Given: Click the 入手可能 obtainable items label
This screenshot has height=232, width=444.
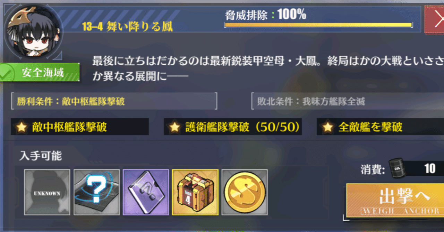Looking at the screenshot, I should pyautogui.click(x=41, y=156).
